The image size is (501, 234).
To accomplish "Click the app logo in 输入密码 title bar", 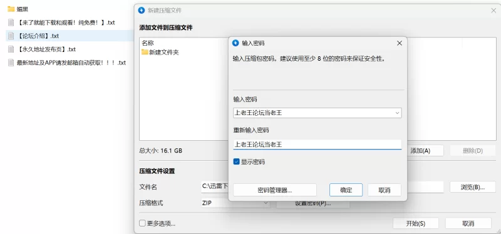I will [x=235, y=43].
